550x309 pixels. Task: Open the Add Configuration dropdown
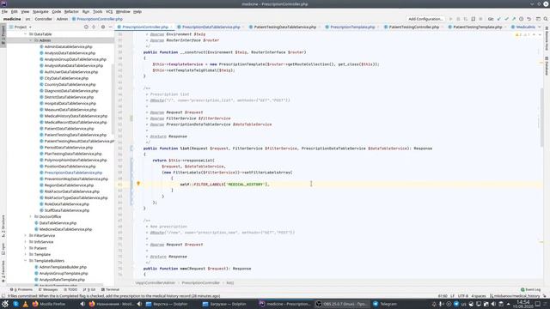click(425, 19)
